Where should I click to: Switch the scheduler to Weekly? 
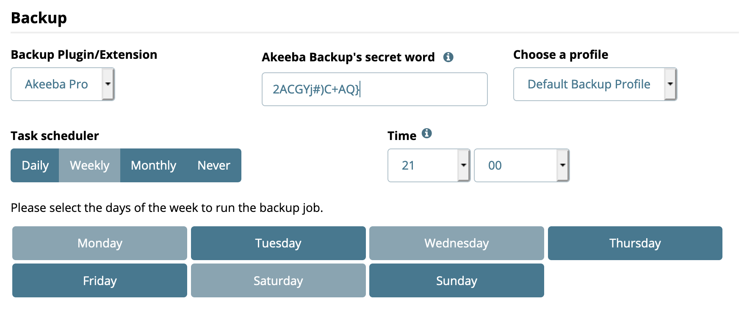tap(89, 165)
